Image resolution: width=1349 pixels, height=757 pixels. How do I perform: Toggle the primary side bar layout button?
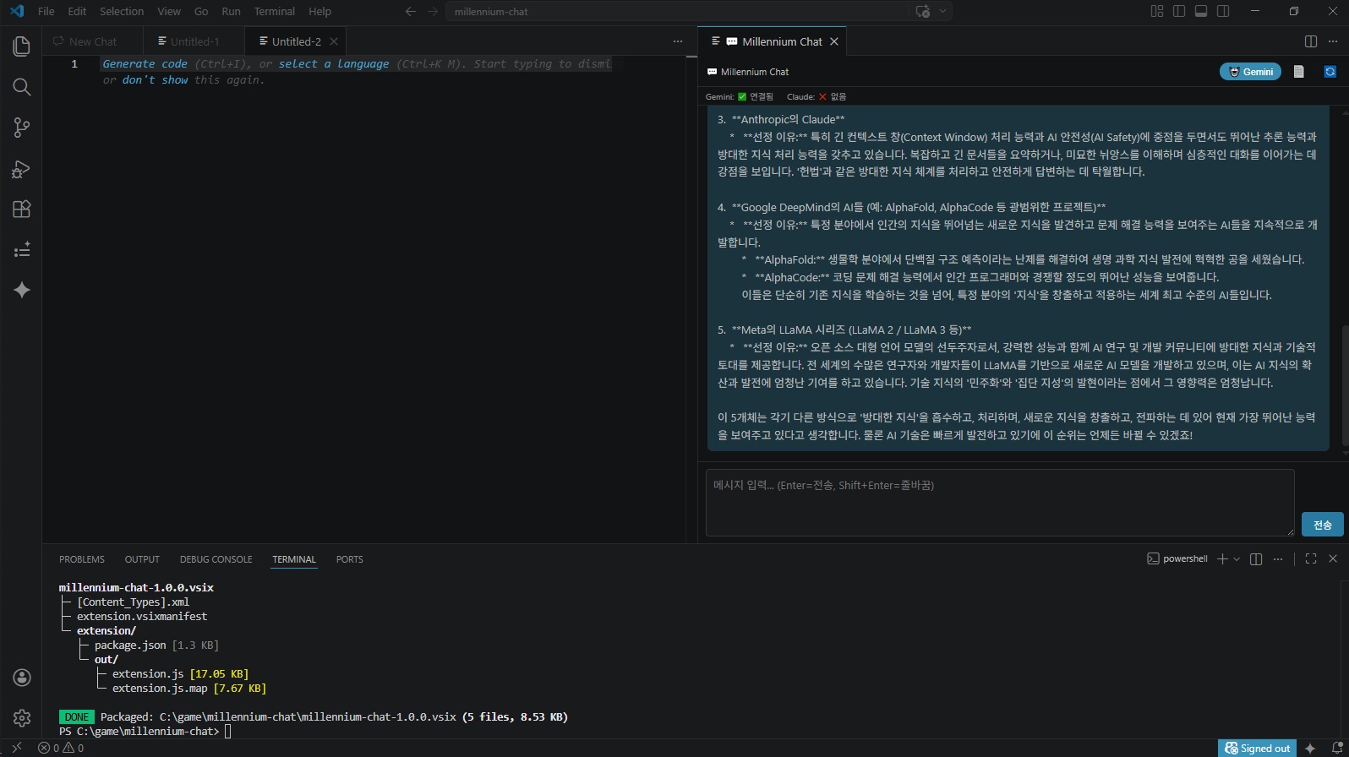[1179, 11]
